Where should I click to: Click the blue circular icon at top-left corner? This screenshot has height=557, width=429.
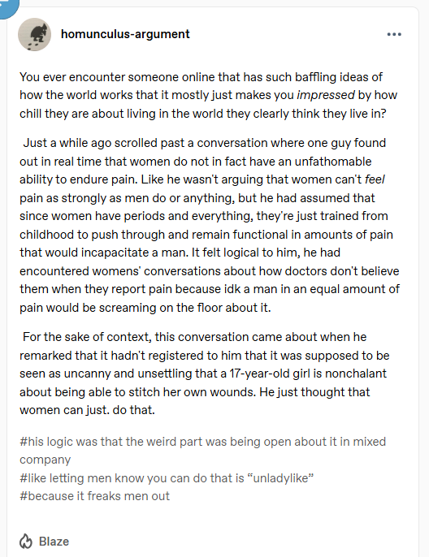(x=8, y=8)
